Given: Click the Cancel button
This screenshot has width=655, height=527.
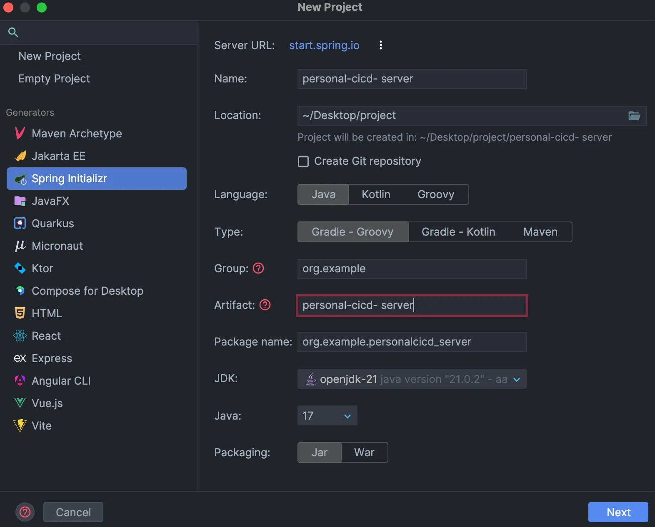Looking at the screenshot, I should coord(73,512).
